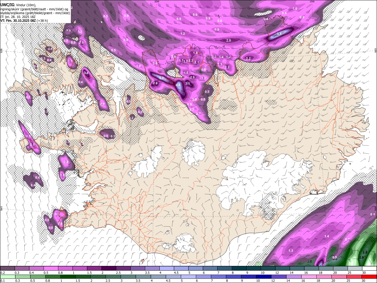Click the '0.1' label in the lower legend

point(2,281)
